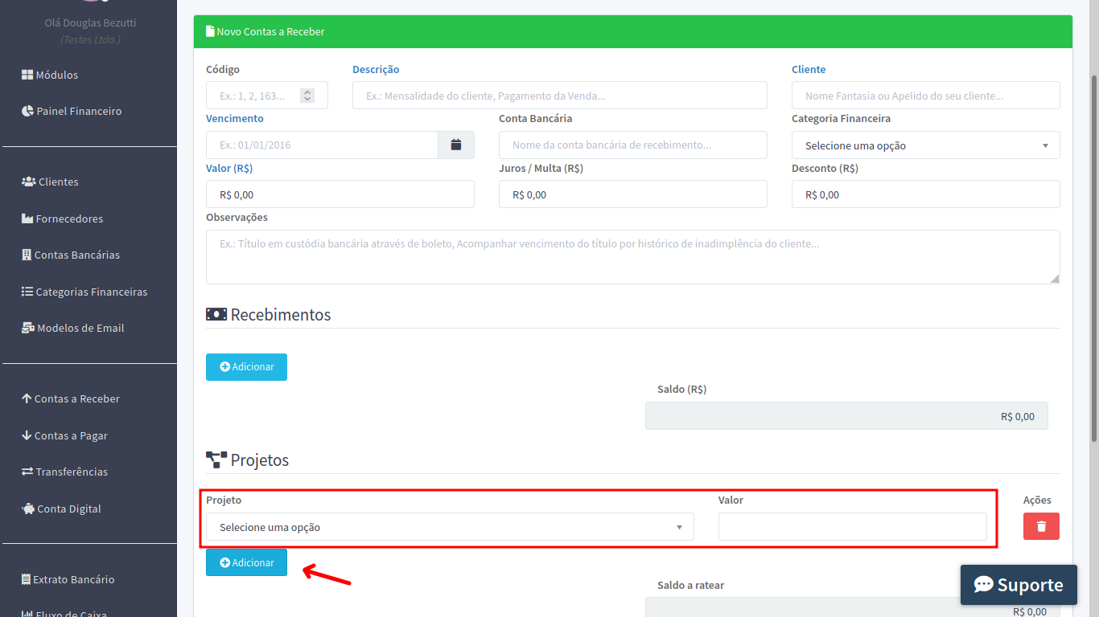Open Transferências page
The width and height of the screenshot is (1099, 617).
(x=64, y=472)
